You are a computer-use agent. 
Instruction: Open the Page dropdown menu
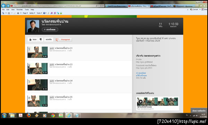(25, 13)
